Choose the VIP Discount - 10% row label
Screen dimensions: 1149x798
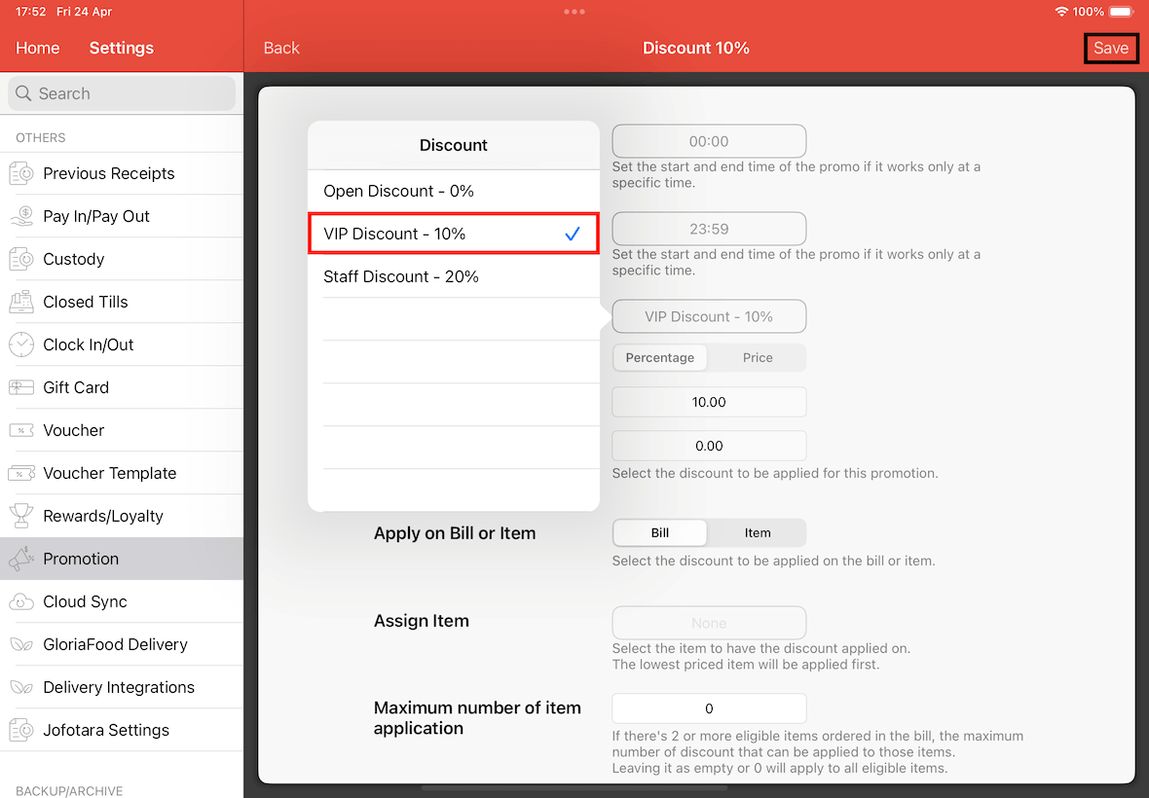[394, 234]
